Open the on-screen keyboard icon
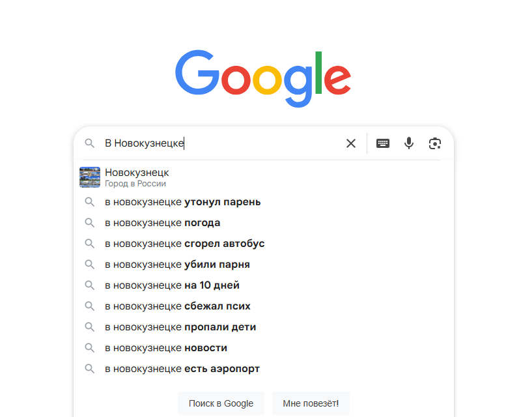 [x=383, y=143]
